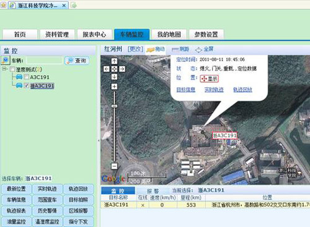The width and height of the screenshot is (310, 227).
Task: Check the A3C191 vehicle checkbox
Action: 27,77
